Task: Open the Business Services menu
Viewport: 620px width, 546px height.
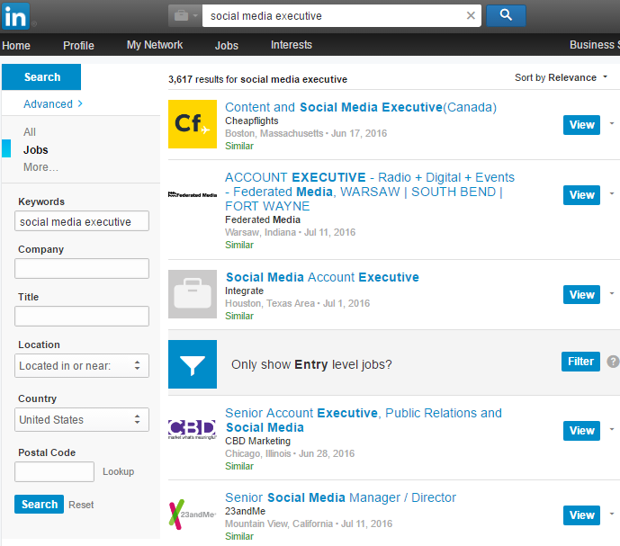Action: click(594, 45)
